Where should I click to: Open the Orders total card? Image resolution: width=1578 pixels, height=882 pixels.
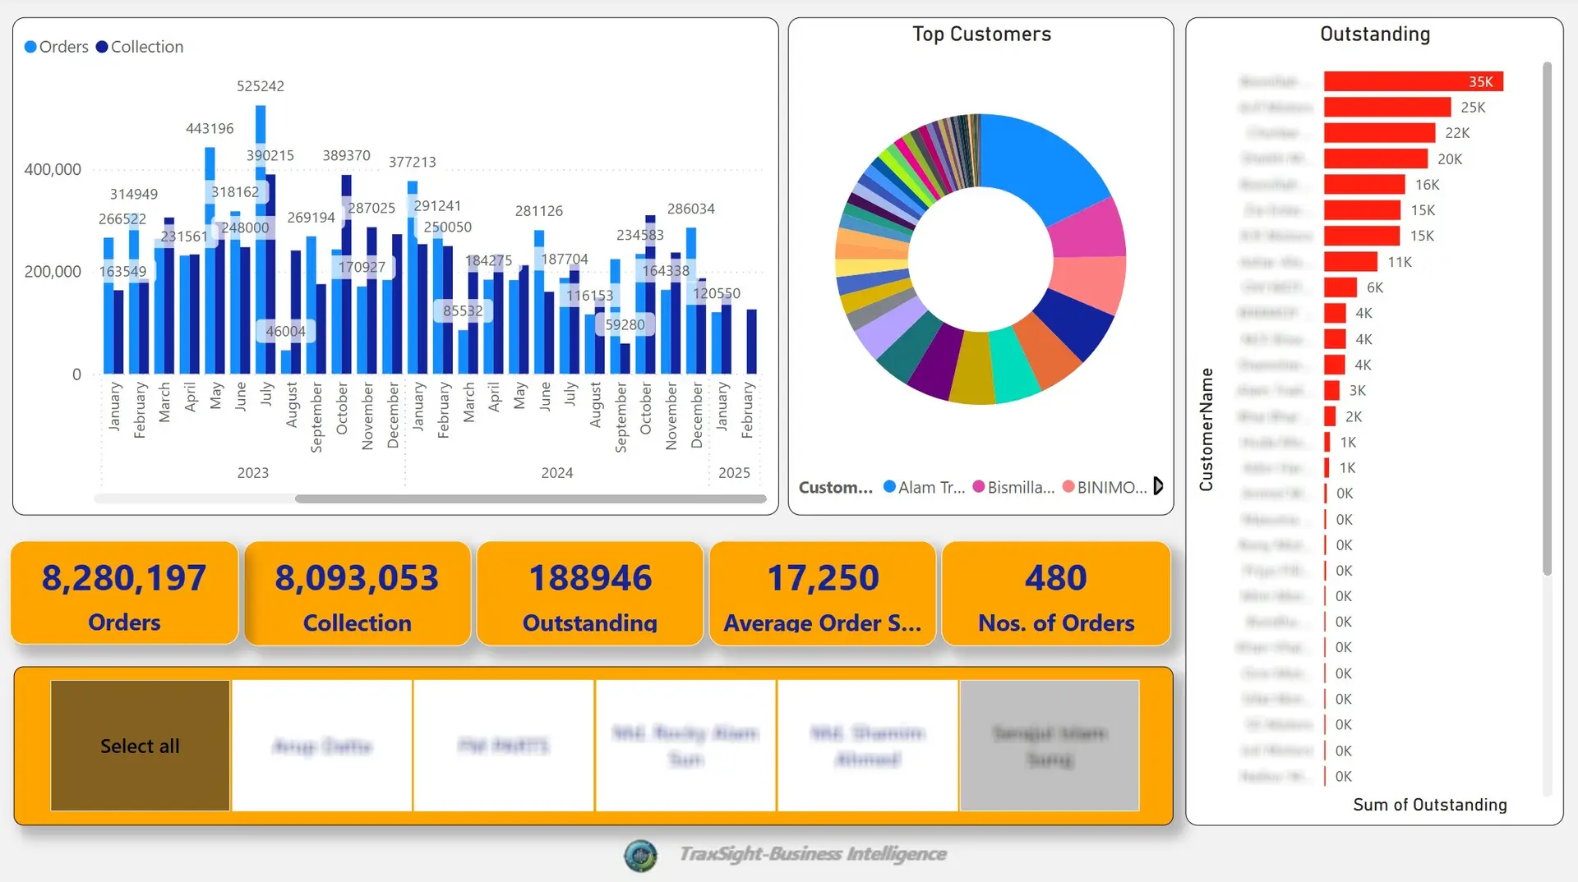[x=124, y=593]
